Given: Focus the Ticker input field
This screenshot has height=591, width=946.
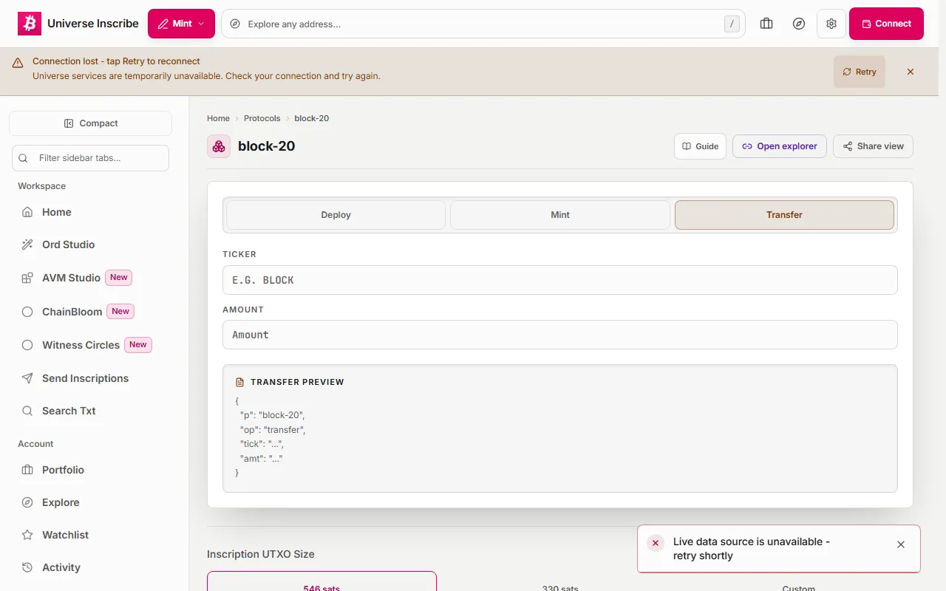Looking at the screenshot, I should (560, 280).
